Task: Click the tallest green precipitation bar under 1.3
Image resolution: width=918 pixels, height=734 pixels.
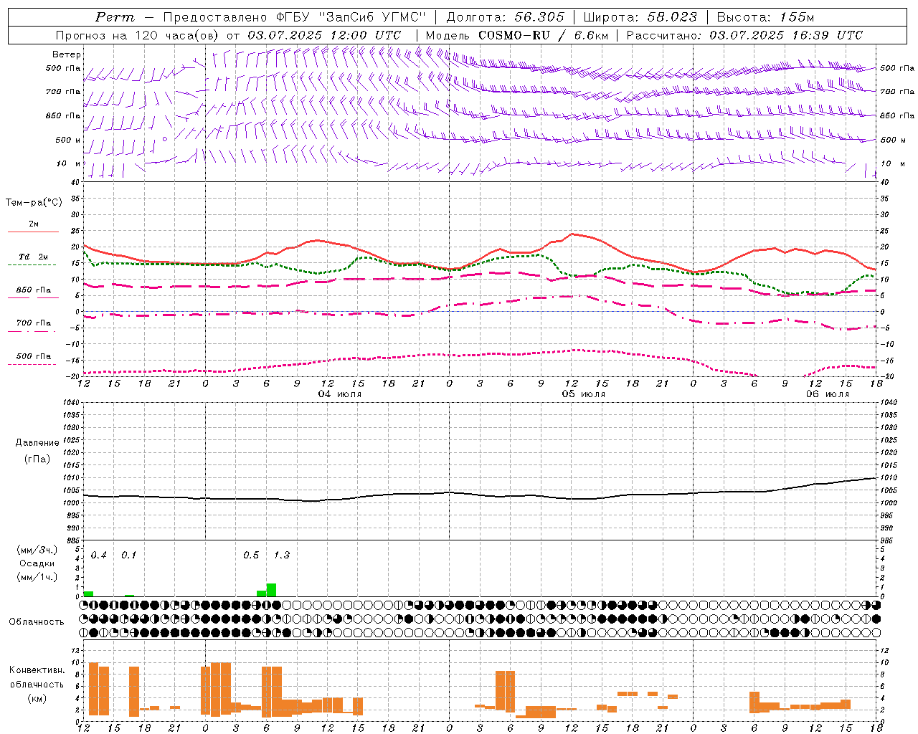Action: tap(271, 590)
